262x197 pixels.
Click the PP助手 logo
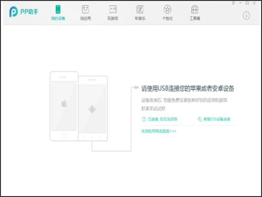[x=24, y=12]
